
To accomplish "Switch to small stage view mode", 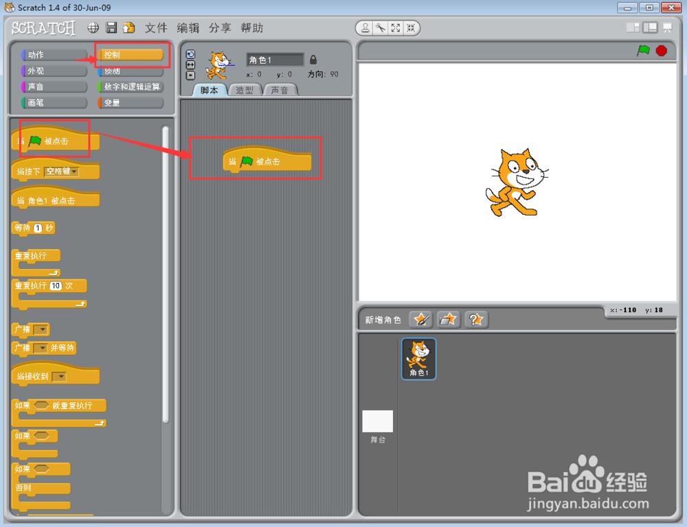I will [633, 27].
